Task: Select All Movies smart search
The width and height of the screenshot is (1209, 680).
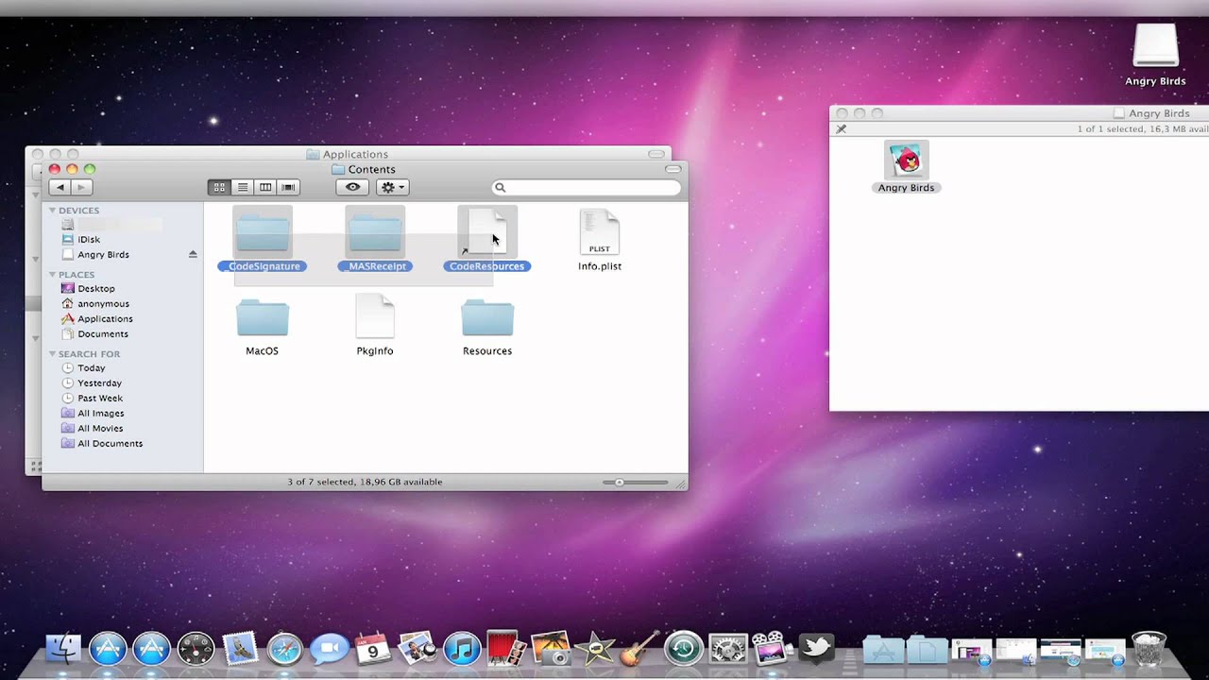Action: pyautogui.click(x=100, y=429)
